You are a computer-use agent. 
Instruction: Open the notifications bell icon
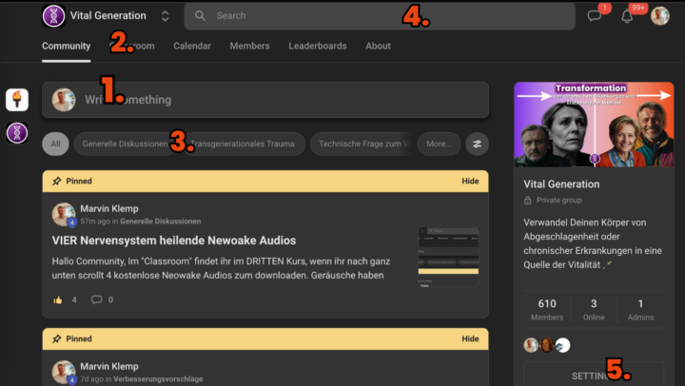click(627, 16)
